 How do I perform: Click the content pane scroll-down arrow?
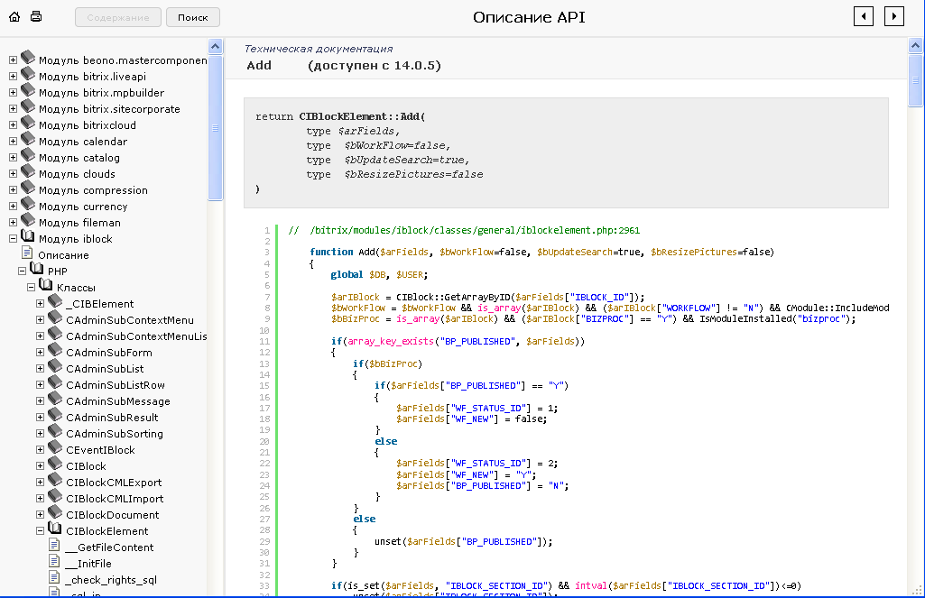pos(916,590)
